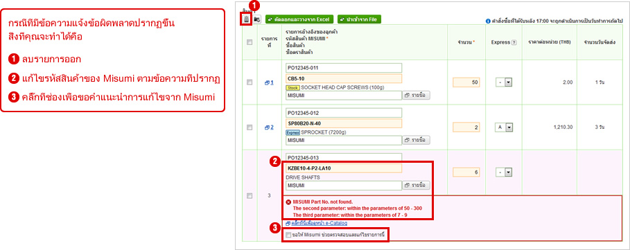
Task: Open item number 1 link
Action: (x=269, y=82)
